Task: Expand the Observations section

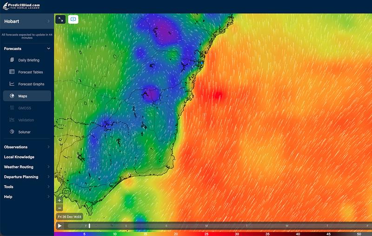Action: [27, 147]
